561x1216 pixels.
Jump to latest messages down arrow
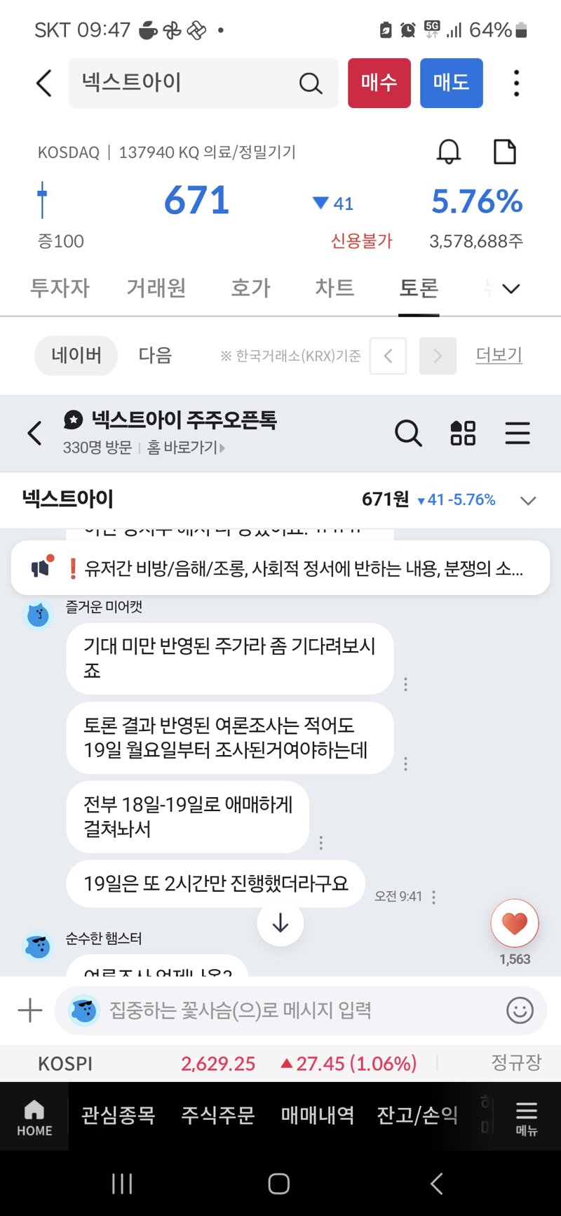tap(280, 923)
